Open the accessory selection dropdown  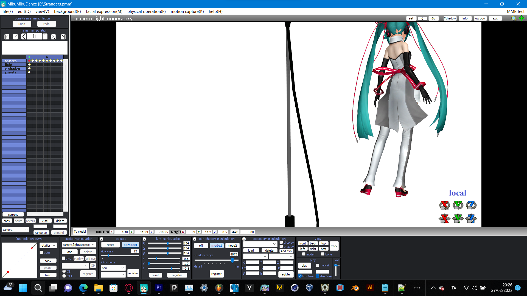(x=260, y=244)
